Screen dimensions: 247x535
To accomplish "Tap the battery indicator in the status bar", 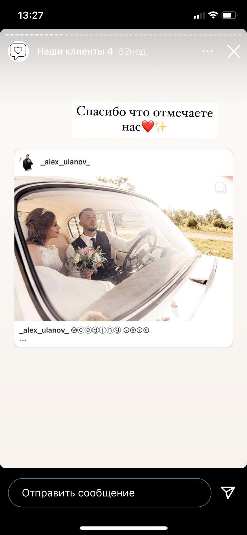I will (230, 15).
